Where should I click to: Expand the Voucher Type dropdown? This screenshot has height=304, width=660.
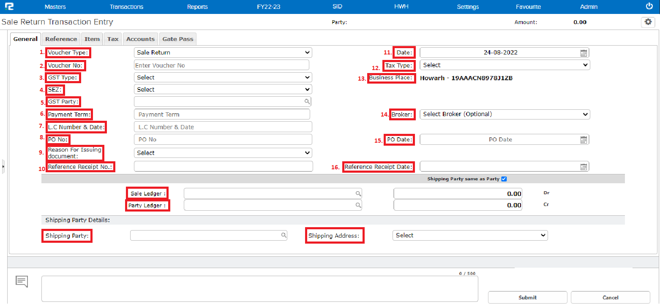pos(223,53)
